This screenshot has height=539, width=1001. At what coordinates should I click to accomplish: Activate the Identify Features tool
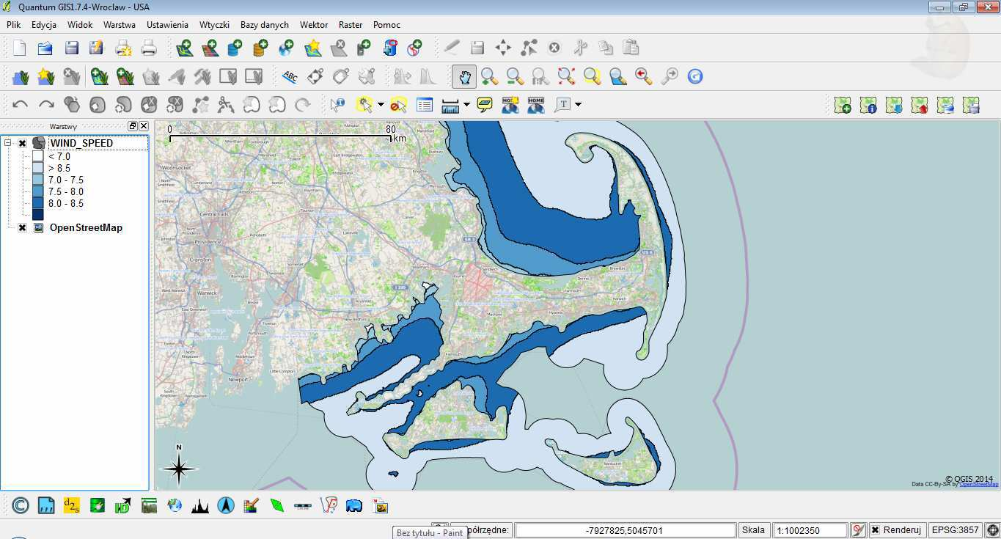tap(337, 105)
